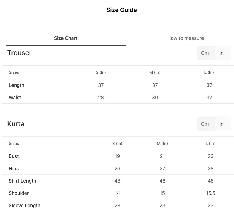Viewport: 234px width, 209px height.
Task: Click the Size Guide heading
Action: tap(121, 10)
